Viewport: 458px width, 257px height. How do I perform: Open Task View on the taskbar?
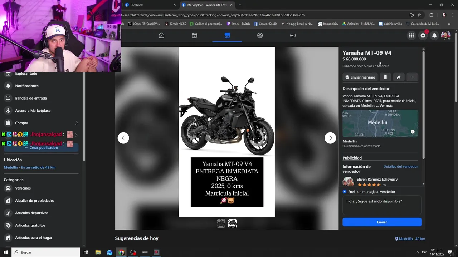86,252
